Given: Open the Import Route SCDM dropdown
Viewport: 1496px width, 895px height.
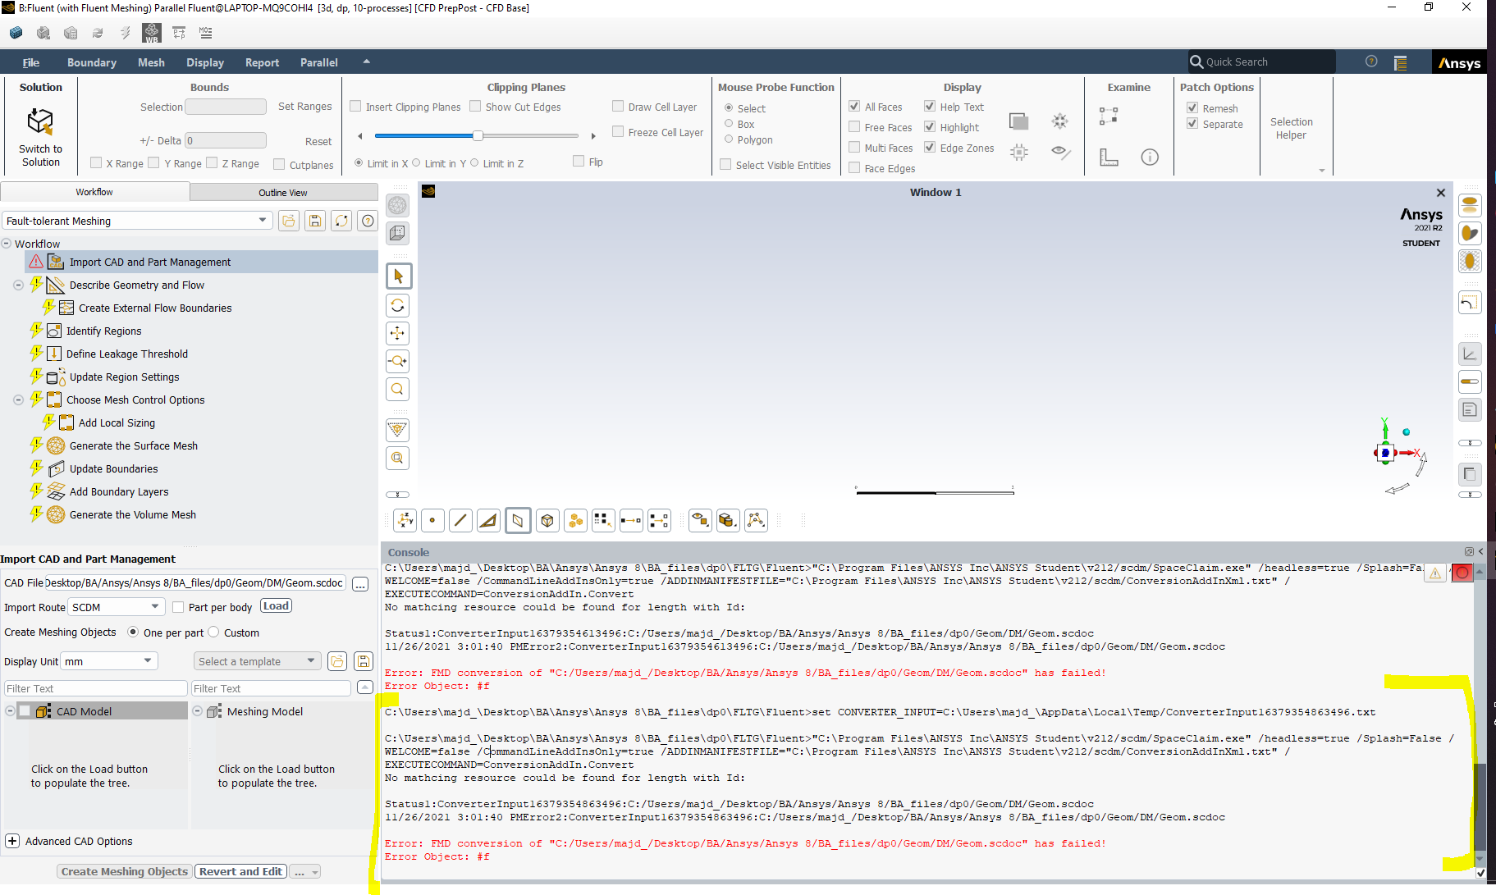Looking at the screenshot, I should pyautogui.click(x=155, y=607).
